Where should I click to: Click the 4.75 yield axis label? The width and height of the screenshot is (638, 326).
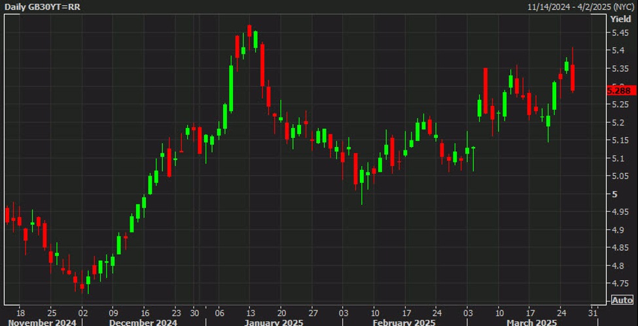[620, 284]
